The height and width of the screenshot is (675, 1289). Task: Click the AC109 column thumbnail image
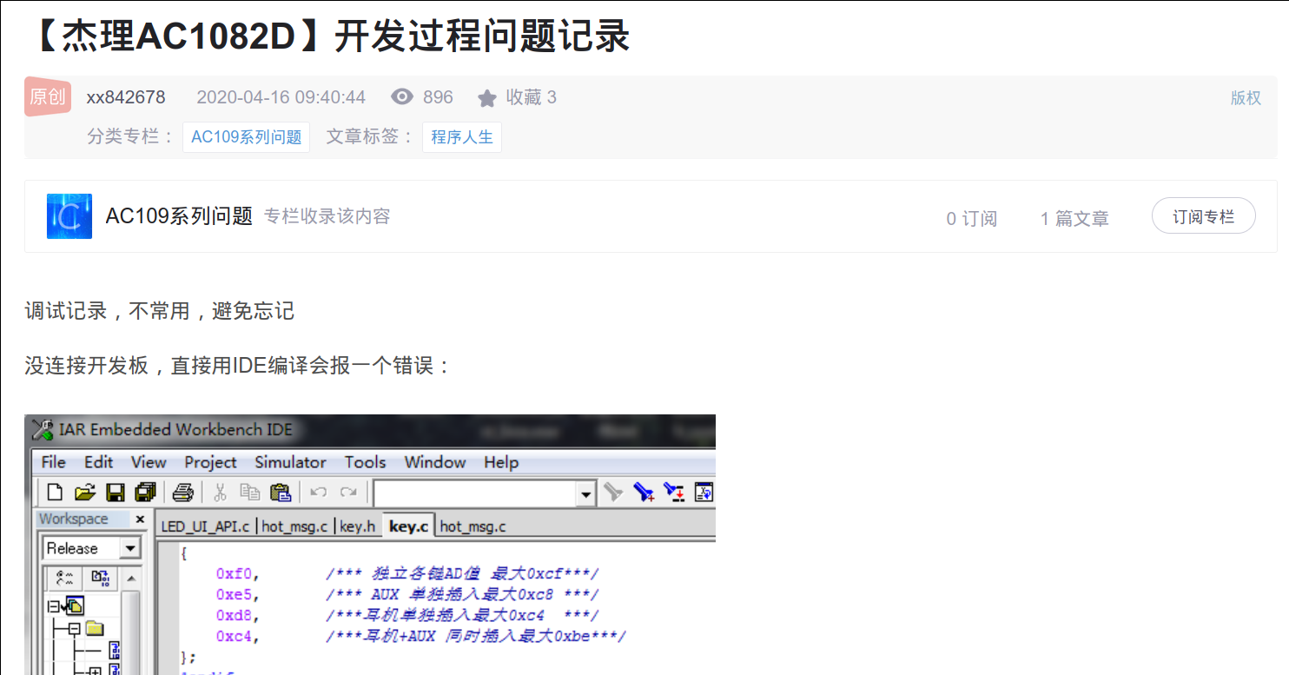coord(69,216)
